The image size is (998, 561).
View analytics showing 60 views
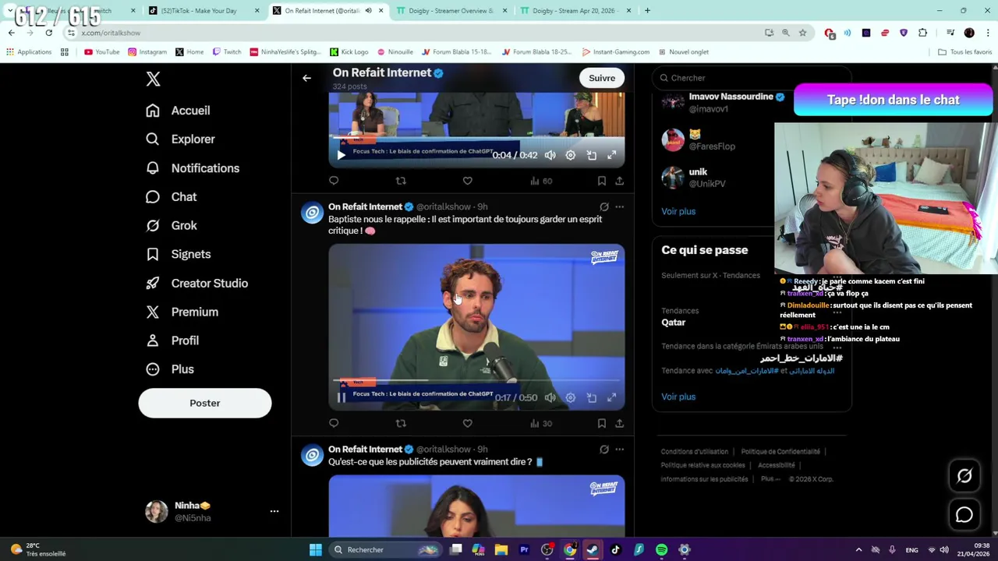[541, 181]
